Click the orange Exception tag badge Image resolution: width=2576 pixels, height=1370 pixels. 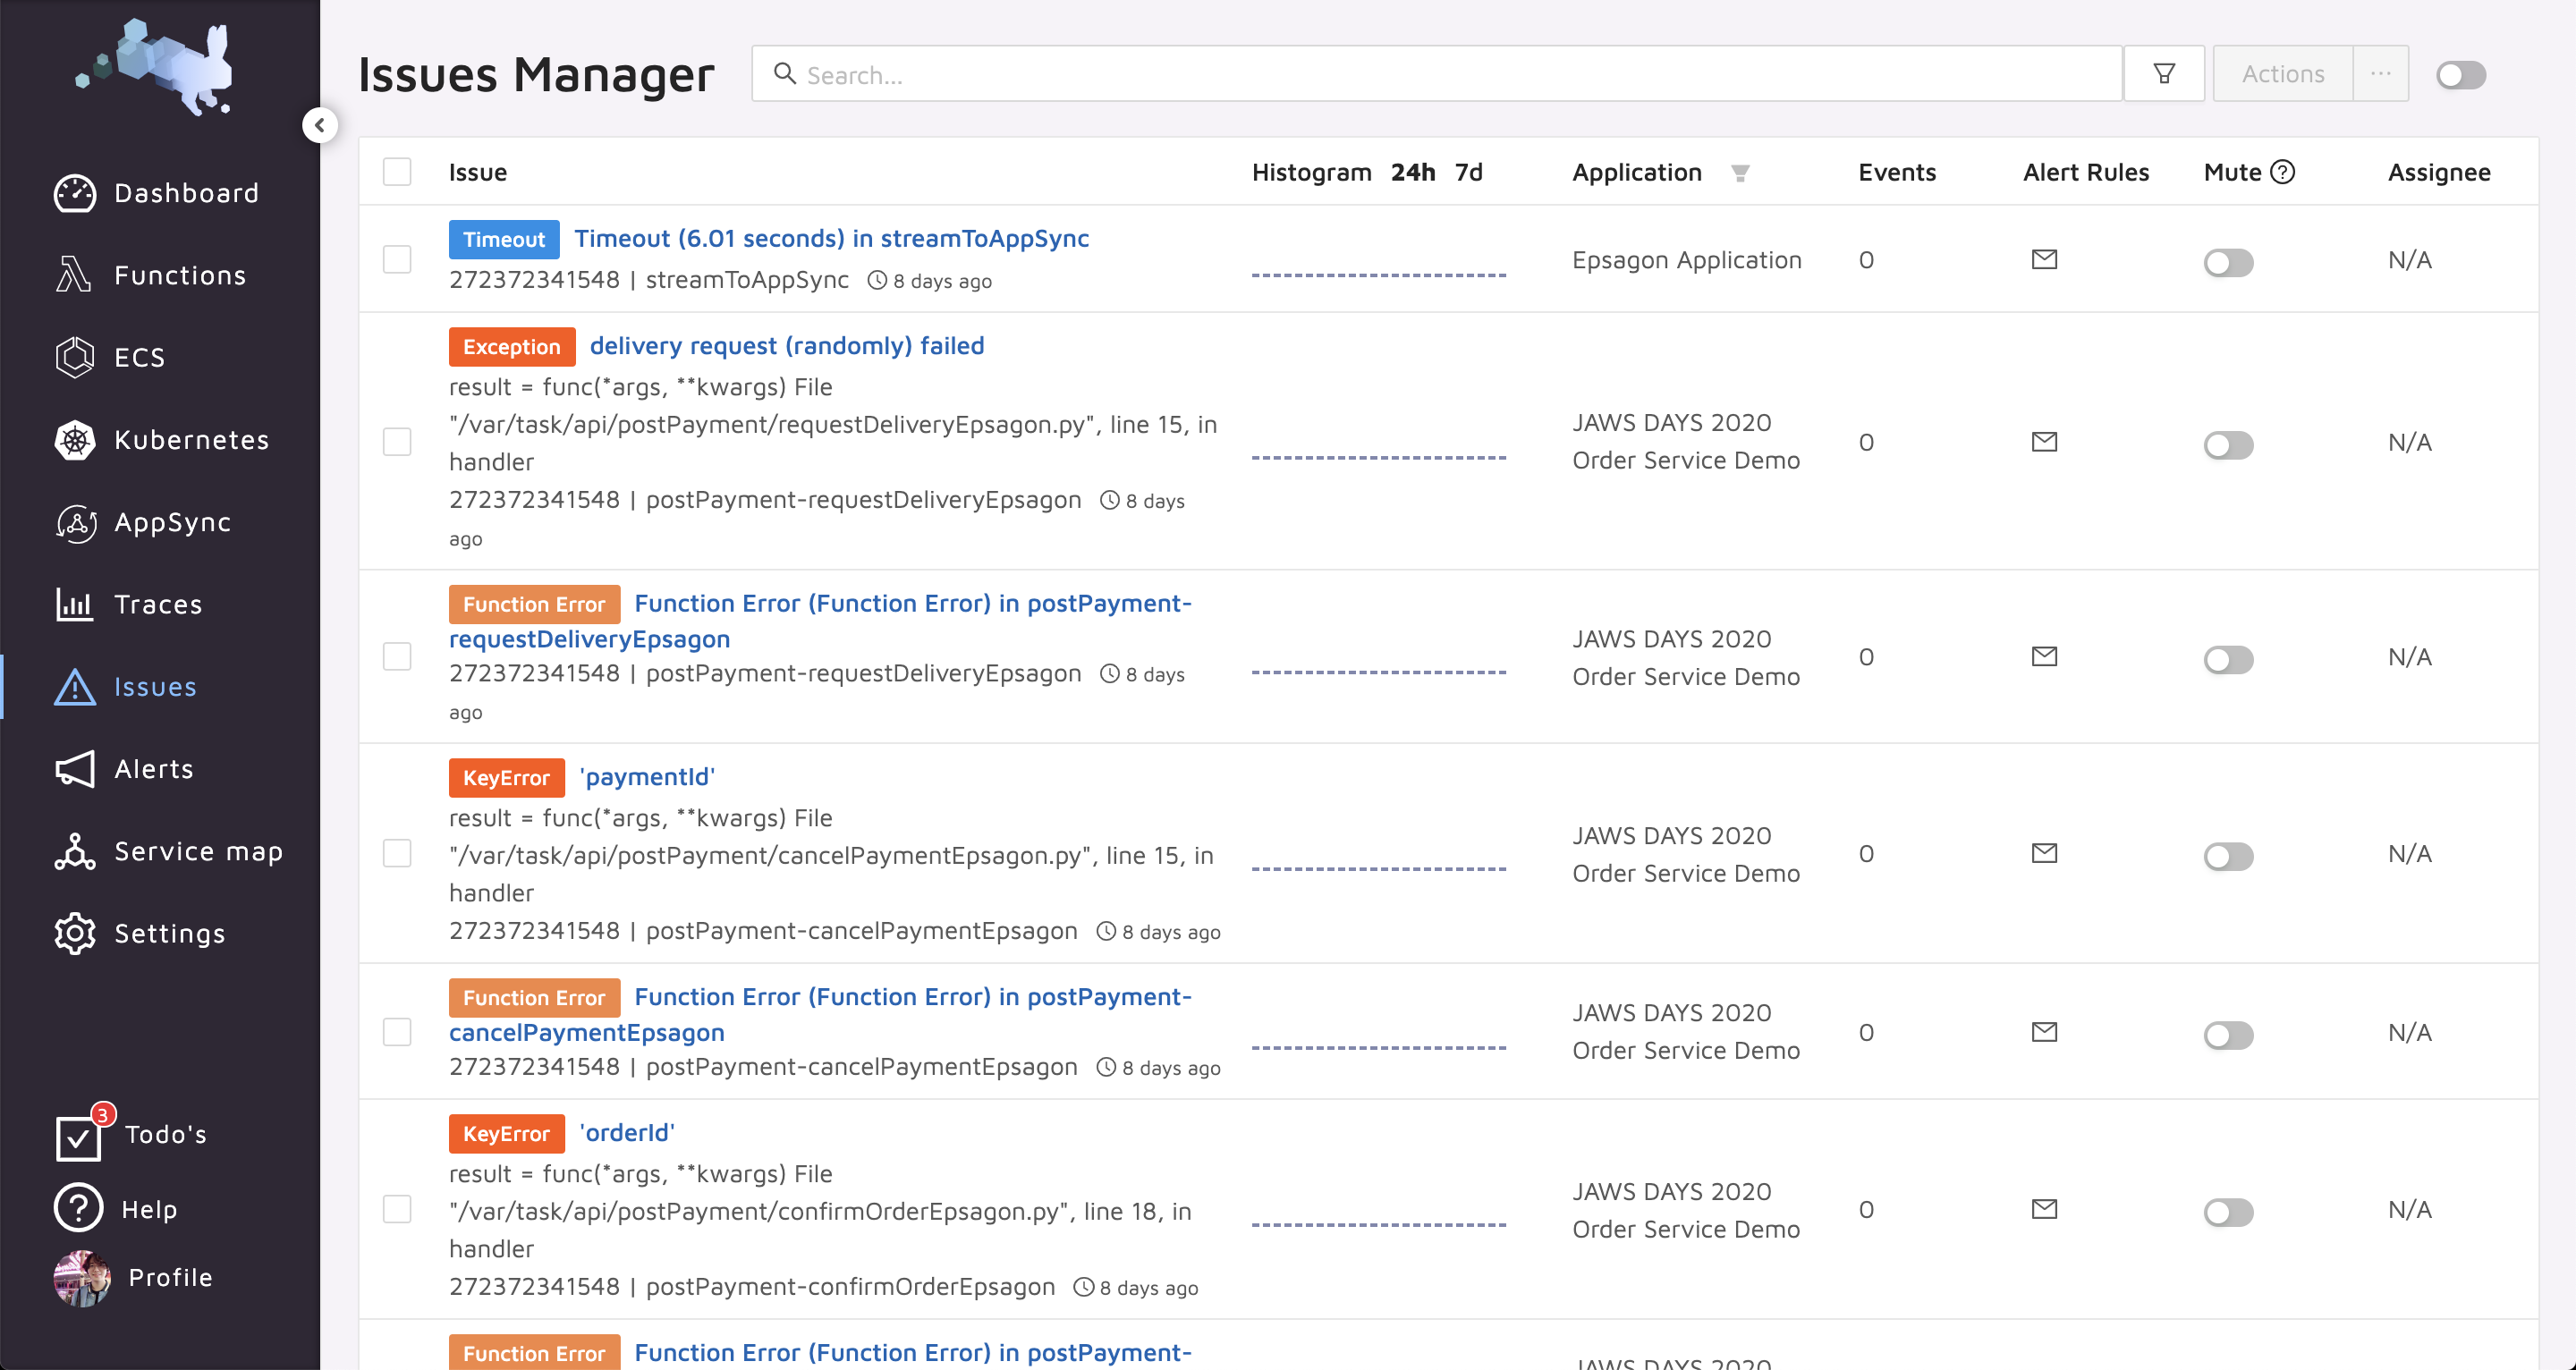(511, 346)
